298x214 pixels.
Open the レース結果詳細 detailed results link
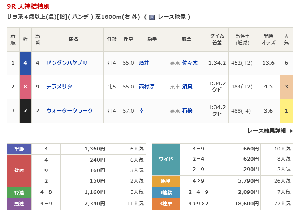[267, 131]
